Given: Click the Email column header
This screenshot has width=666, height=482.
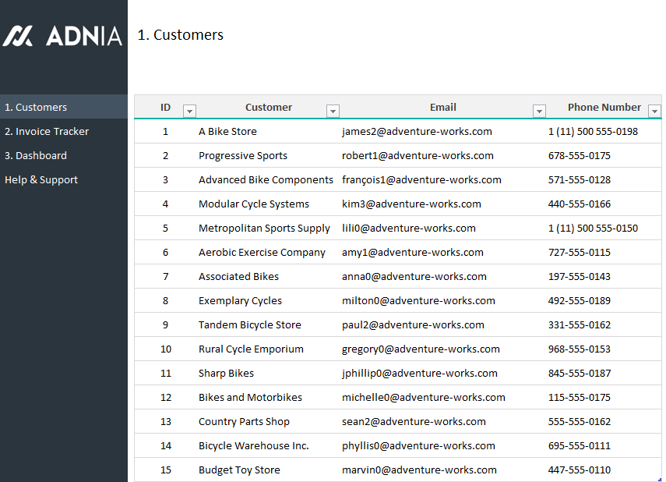Looking at the screenshot, I should [442, 107].
